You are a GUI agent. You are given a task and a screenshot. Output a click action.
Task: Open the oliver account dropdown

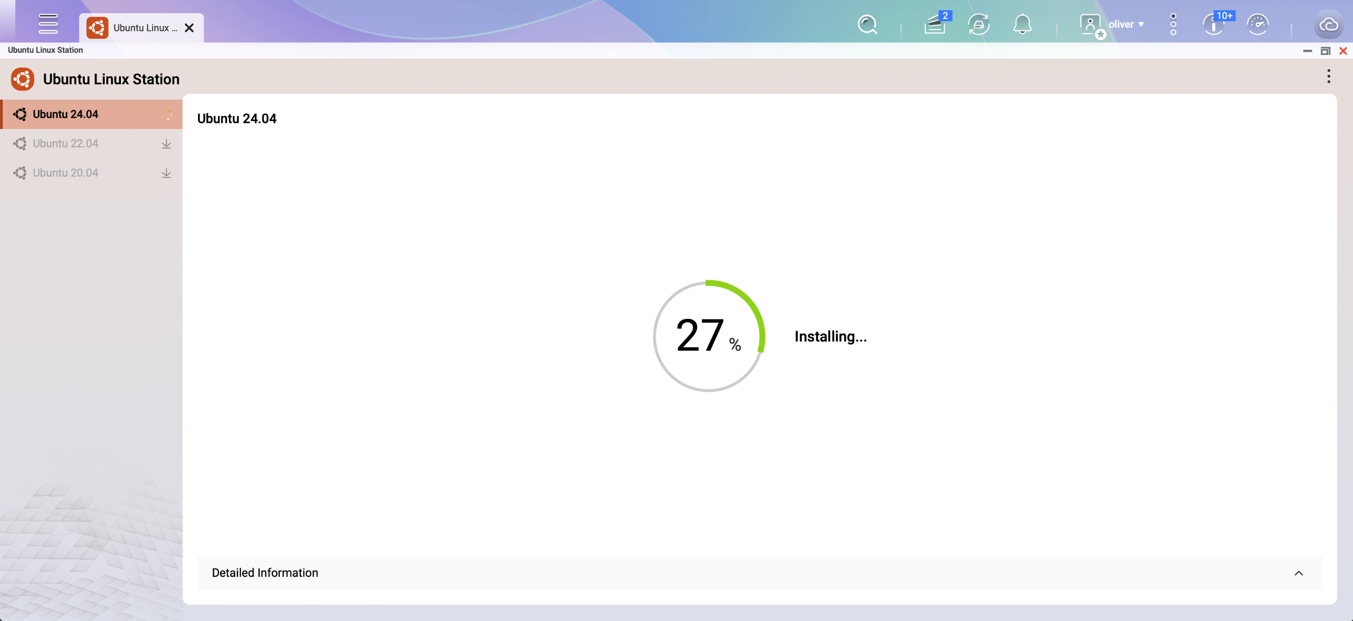[1125, 24]
